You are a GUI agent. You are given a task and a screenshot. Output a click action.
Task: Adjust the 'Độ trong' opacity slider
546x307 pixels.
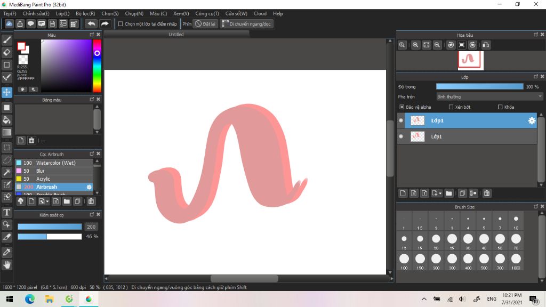(479, 87)
